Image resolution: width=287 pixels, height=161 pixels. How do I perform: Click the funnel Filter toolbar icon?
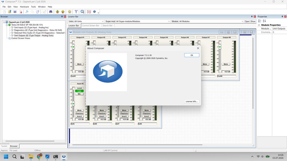click(76, 12)
